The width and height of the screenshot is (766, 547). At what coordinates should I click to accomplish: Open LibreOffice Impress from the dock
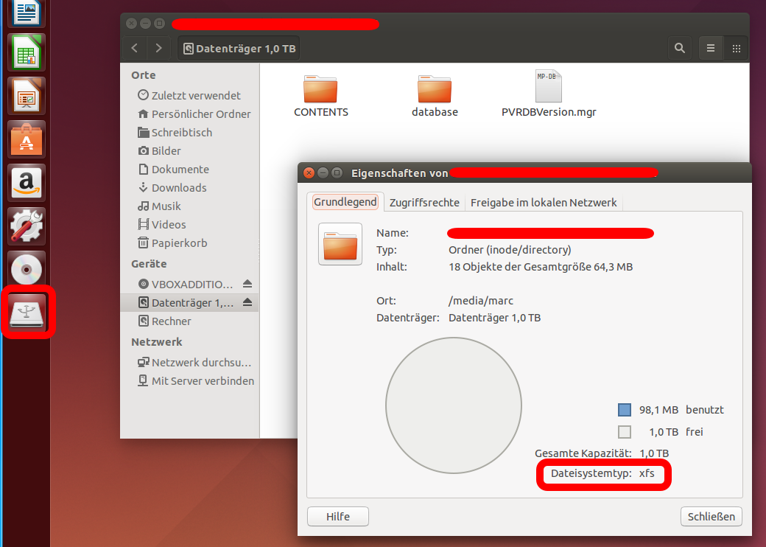tap(26, 96)
